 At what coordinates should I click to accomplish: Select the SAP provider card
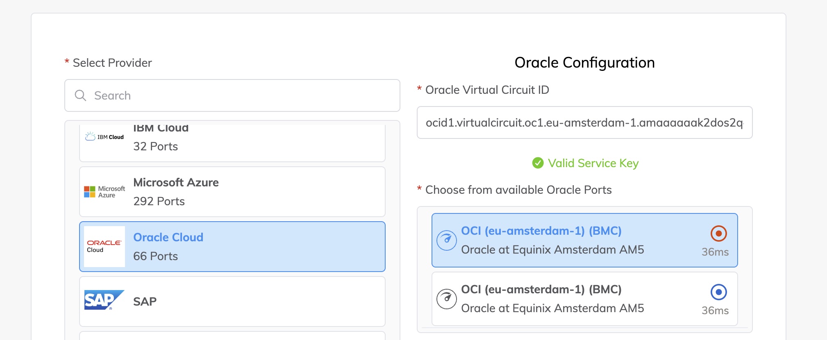(232, 301)
